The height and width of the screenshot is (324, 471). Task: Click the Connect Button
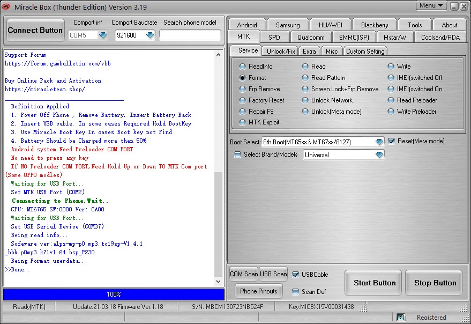coord(35,31)
